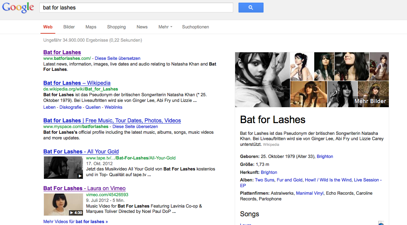Open the MySpace 'Free Music, Tour Dates' result
The width and height of the screenshot is (407, 225).
point(112,120)
